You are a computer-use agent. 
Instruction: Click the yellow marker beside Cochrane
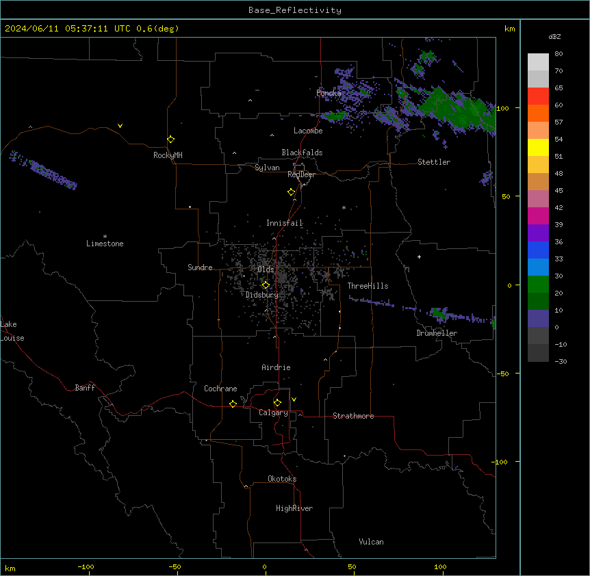pos(233,404)
